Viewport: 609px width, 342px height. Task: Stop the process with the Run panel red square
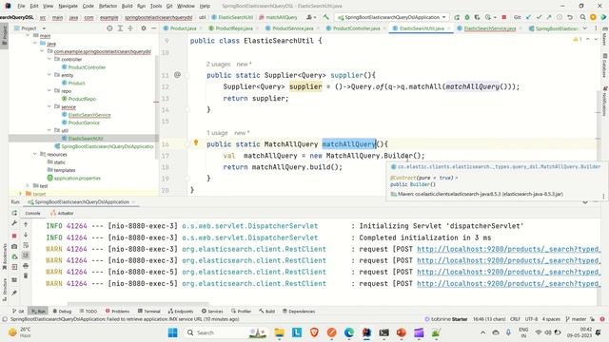(14, 236)
